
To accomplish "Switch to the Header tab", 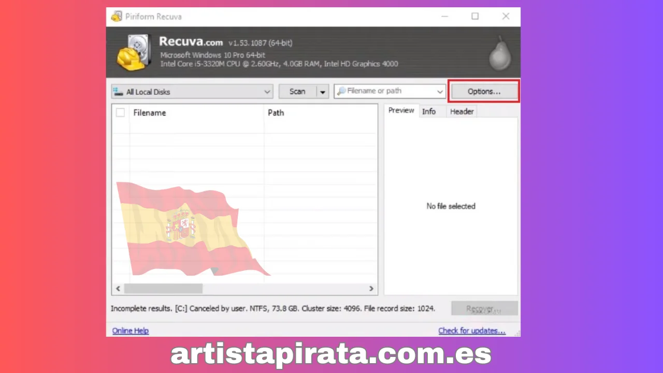I will [462, 111].
